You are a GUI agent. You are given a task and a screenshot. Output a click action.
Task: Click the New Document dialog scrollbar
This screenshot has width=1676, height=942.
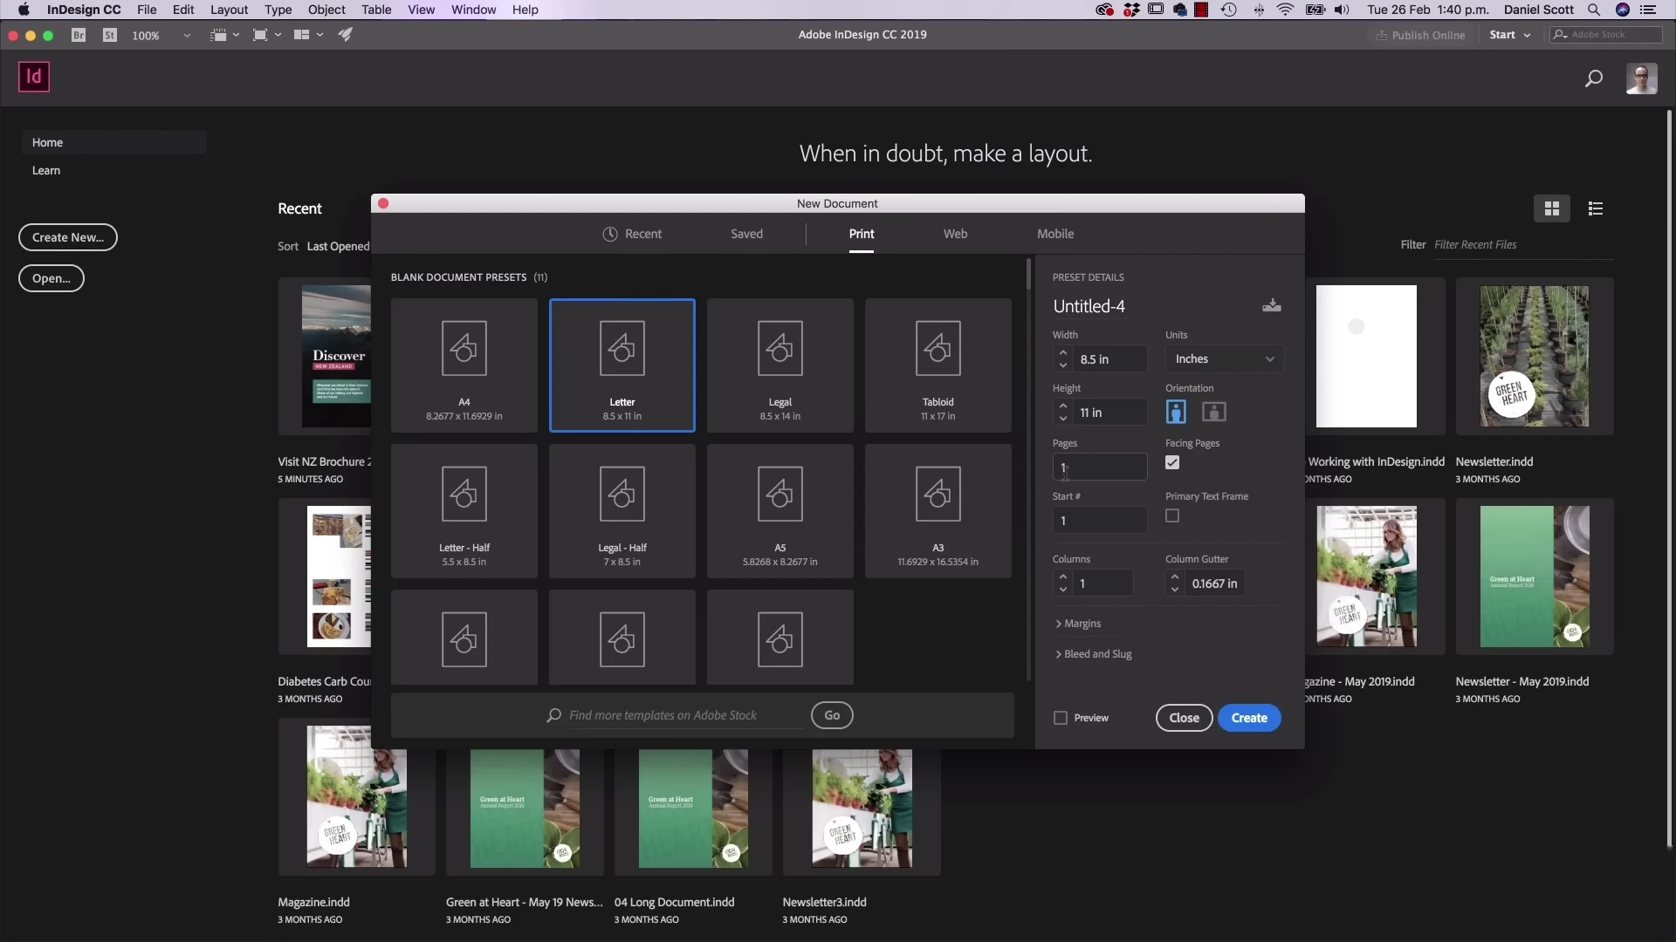(x=1028, y=276)
